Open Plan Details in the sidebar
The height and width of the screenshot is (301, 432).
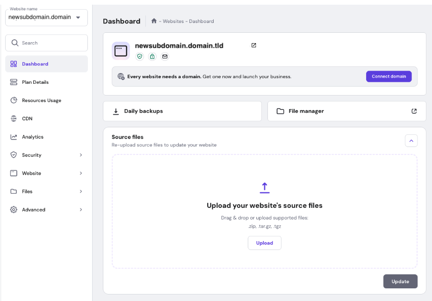click(x=35, y=82)
